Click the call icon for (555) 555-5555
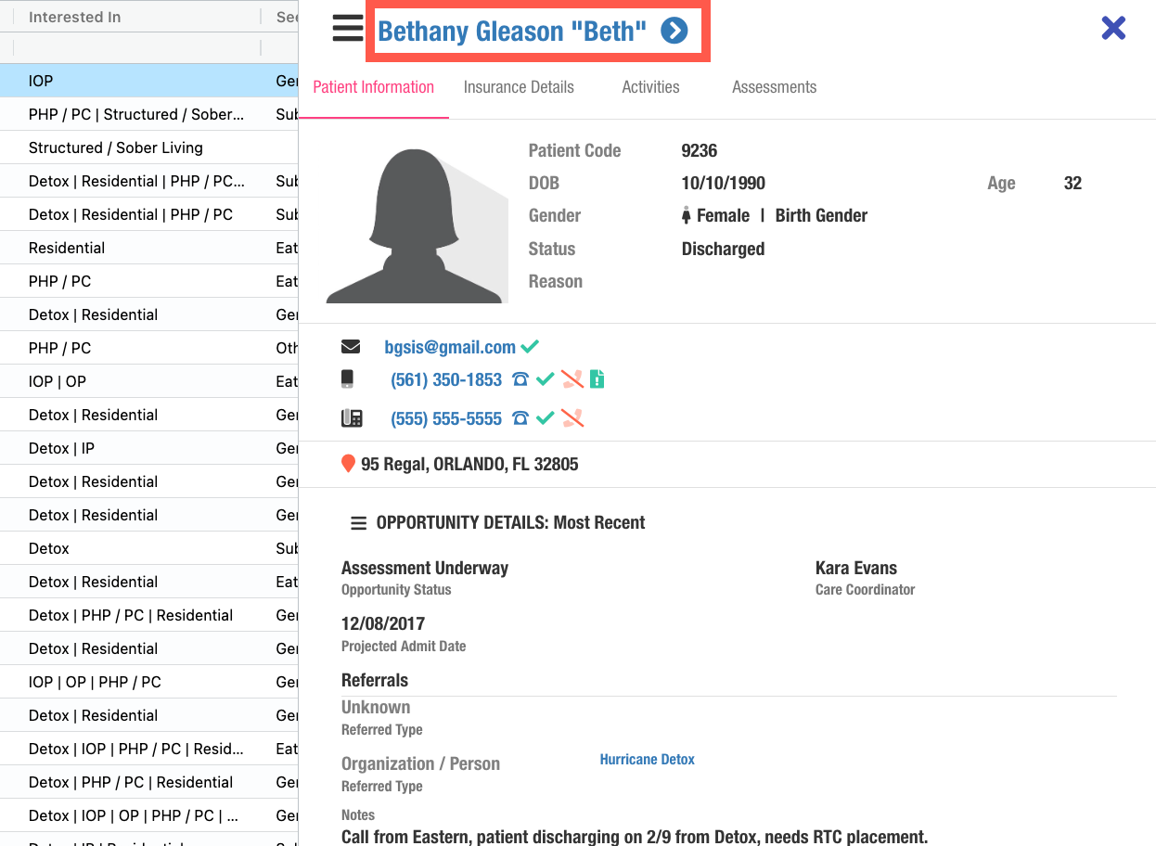The width and height of the screenshot is (1156, 846). click(x=520, y=418)
